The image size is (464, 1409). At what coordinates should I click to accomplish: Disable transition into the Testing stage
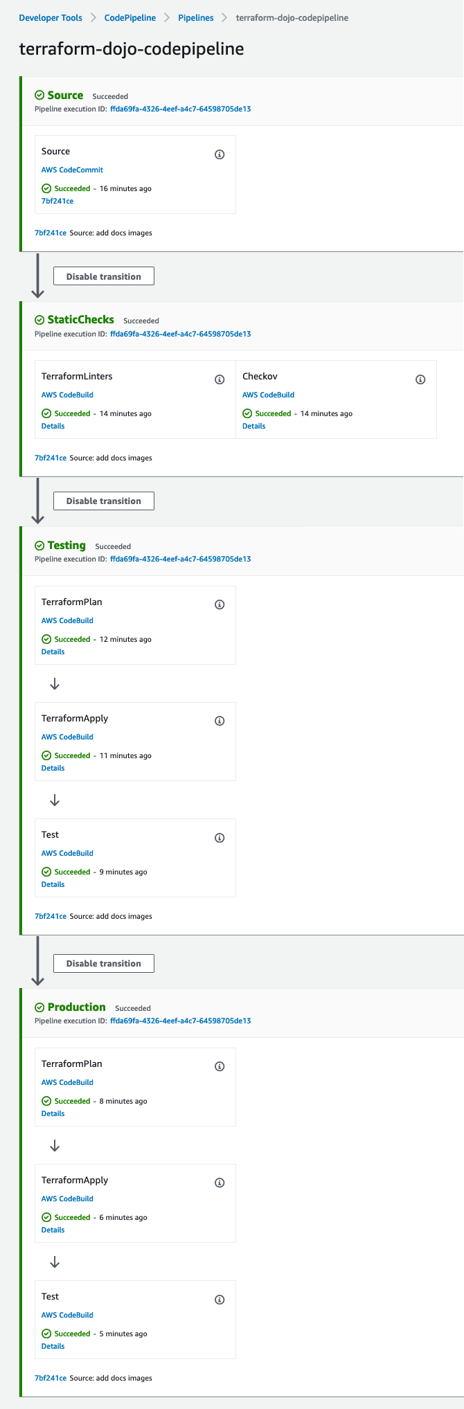pyautogui.click(x=104, y=501)
